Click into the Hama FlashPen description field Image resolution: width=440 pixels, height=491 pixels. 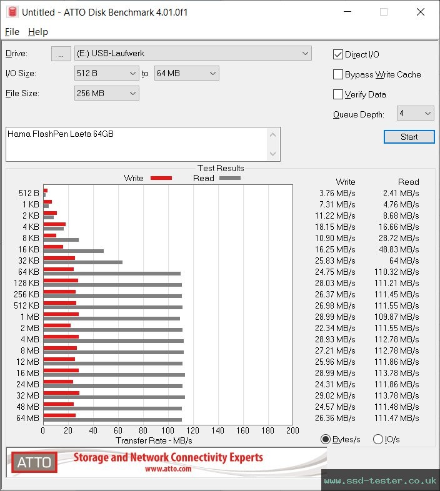pyautogui.click(x=136, y=144)
